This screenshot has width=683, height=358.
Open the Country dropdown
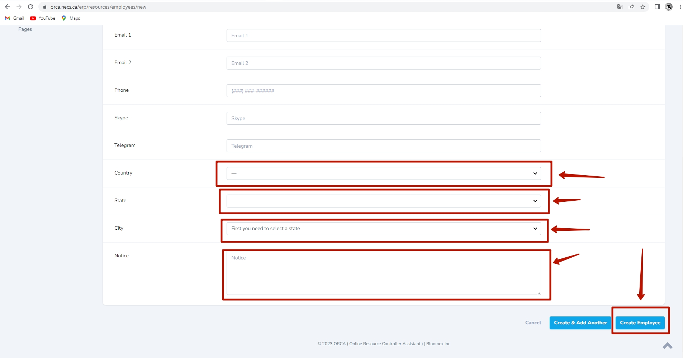(384, 173)
